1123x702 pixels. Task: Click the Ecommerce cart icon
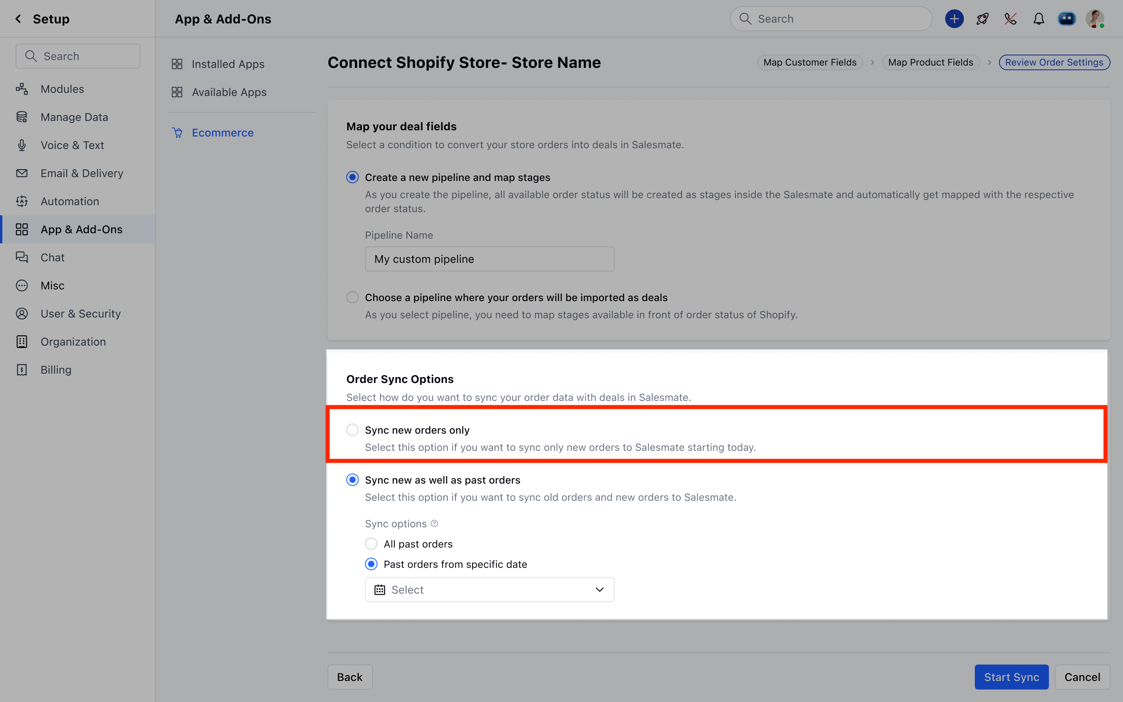tap(177, 133)
